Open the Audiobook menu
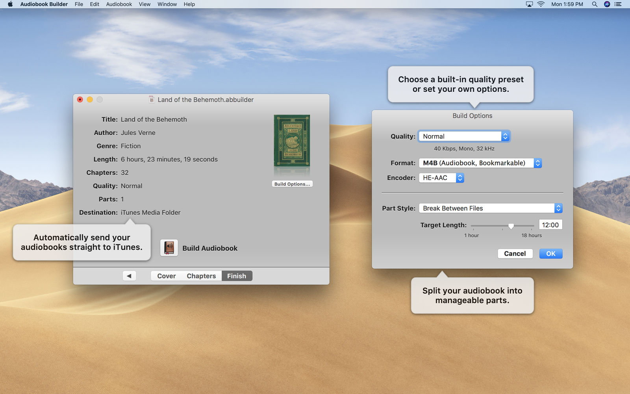Image resolution: width=630 pixels, height=394 pixels. click(x=119, y=4)
